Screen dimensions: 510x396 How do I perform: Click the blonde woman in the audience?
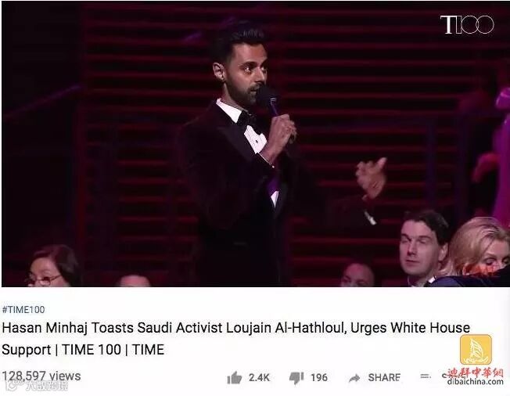coord(478,250)
